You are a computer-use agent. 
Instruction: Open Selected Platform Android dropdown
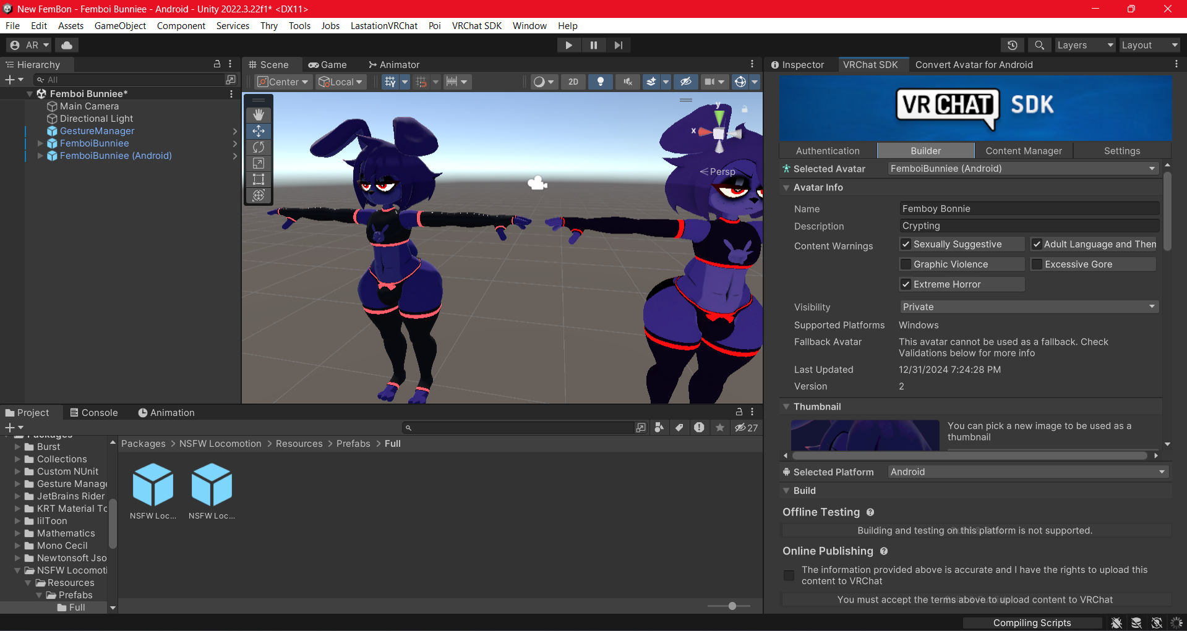1028,472
